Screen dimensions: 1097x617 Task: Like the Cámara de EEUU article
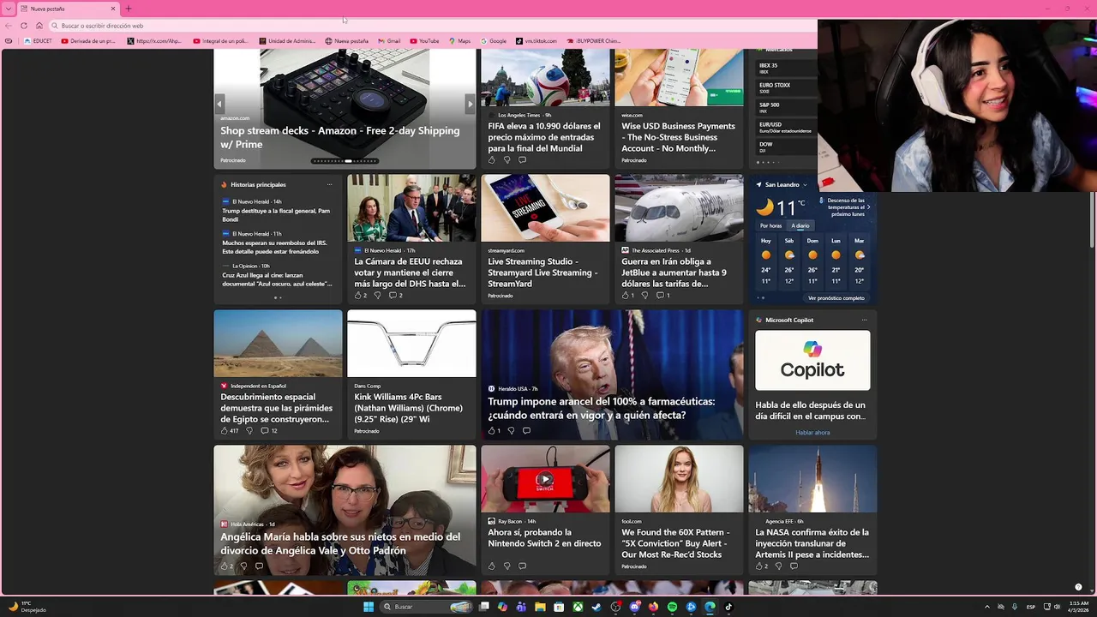pyautogui.click(x=360, y=295)
